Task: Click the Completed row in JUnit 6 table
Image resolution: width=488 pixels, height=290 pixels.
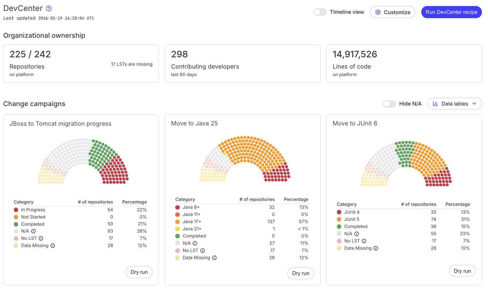Action: pos(404,227)
